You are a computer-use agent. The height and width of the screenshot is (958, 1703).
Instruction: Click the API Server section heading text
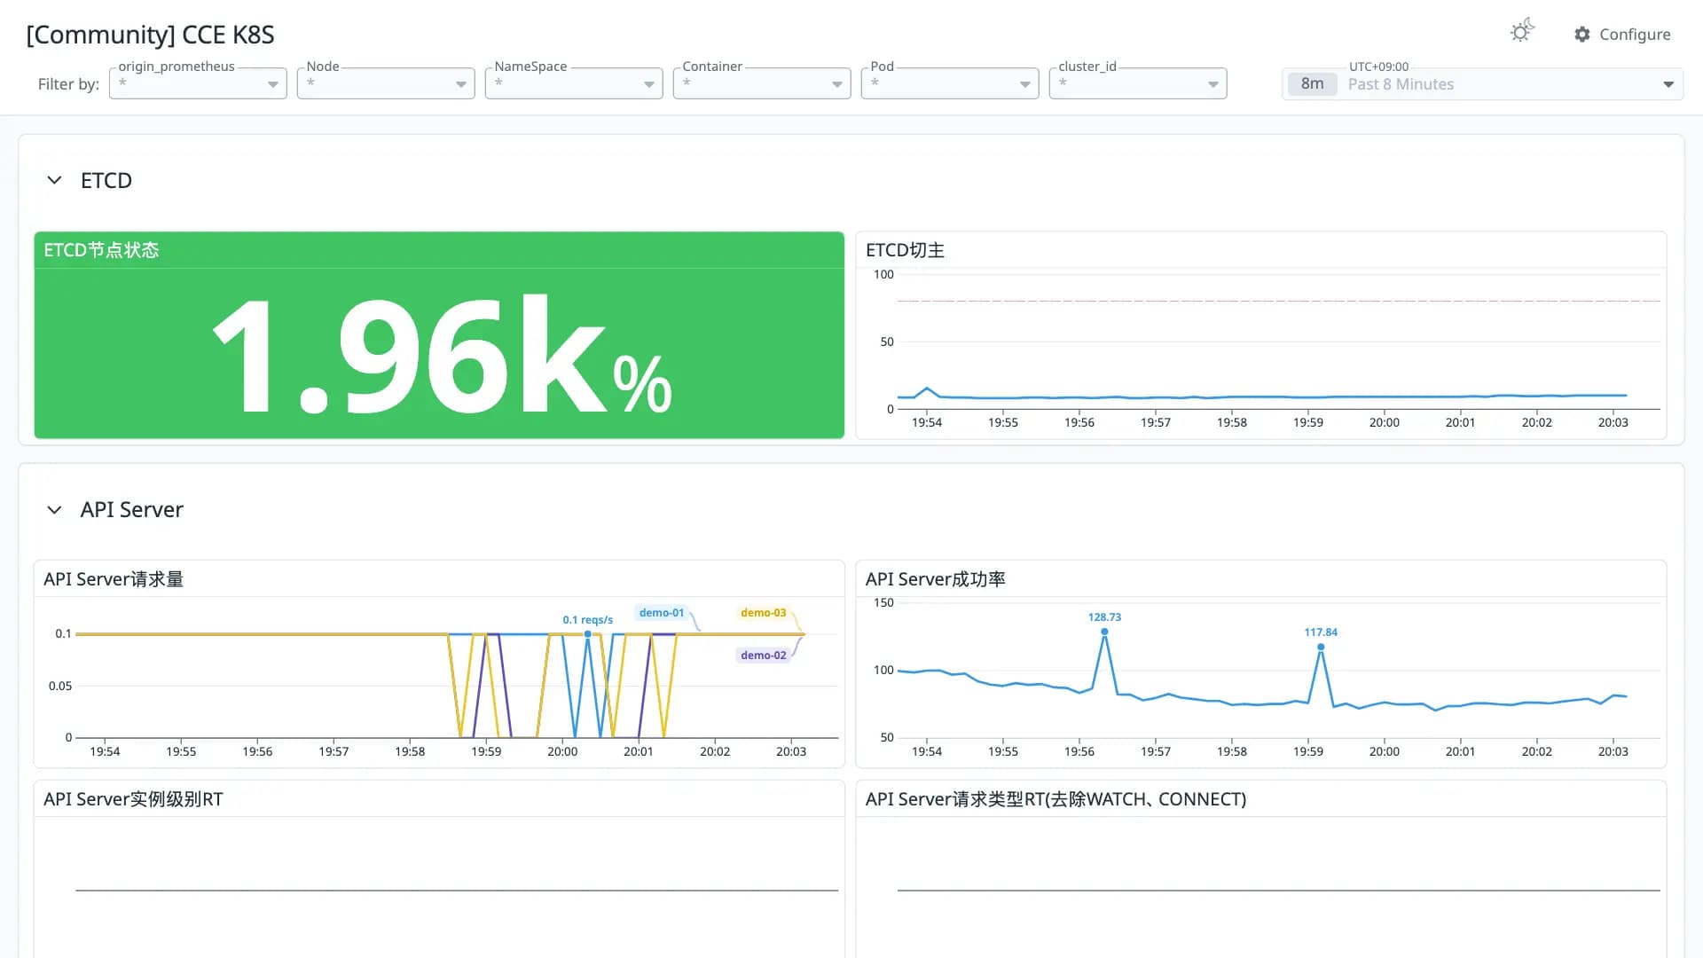pos(131,509)
